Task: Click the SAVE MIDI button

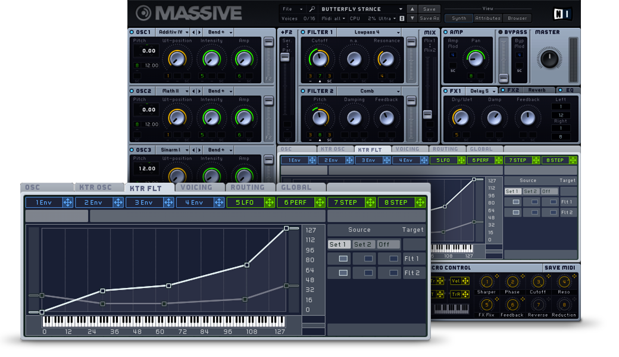Action: (x=560, y=268)
